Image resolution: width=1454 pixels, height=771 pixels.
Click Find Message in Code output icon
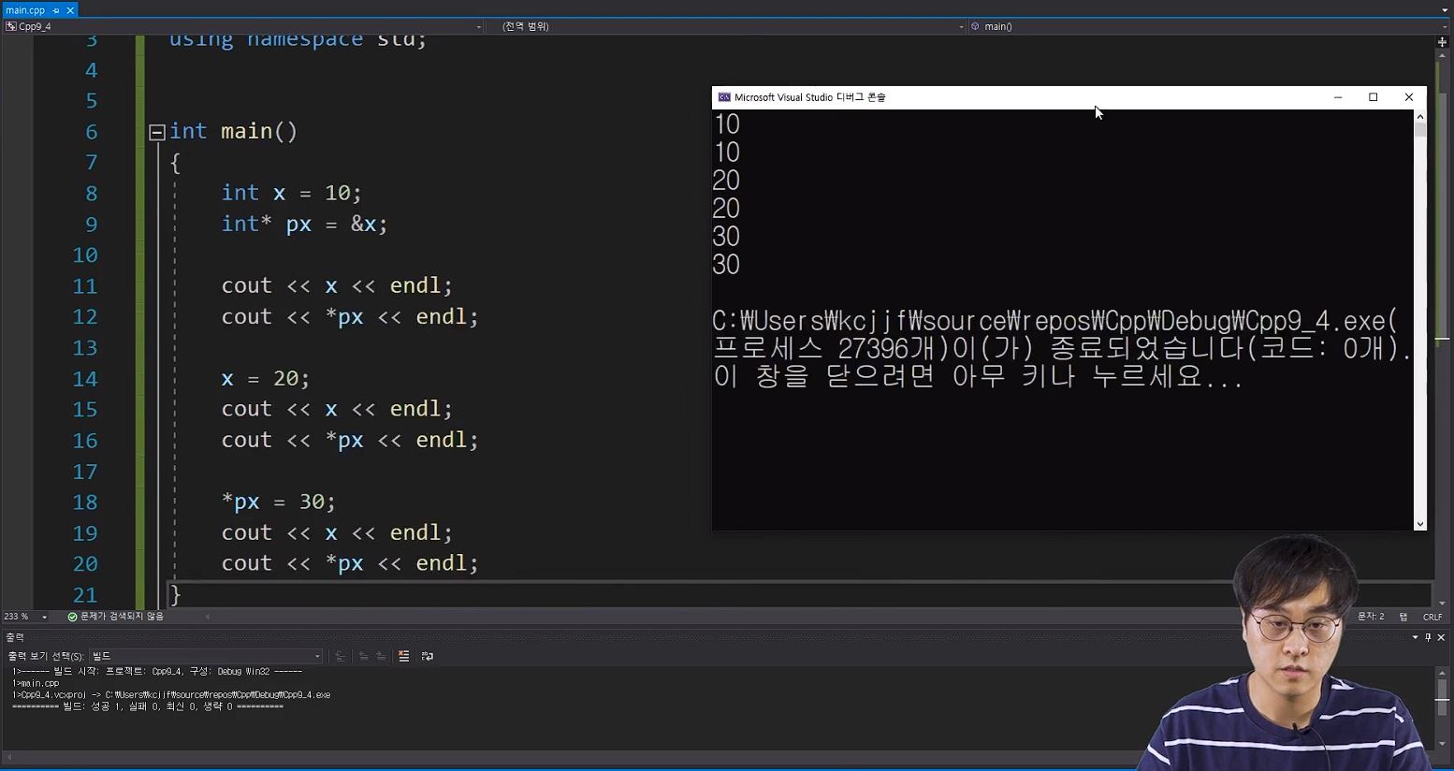341,656
